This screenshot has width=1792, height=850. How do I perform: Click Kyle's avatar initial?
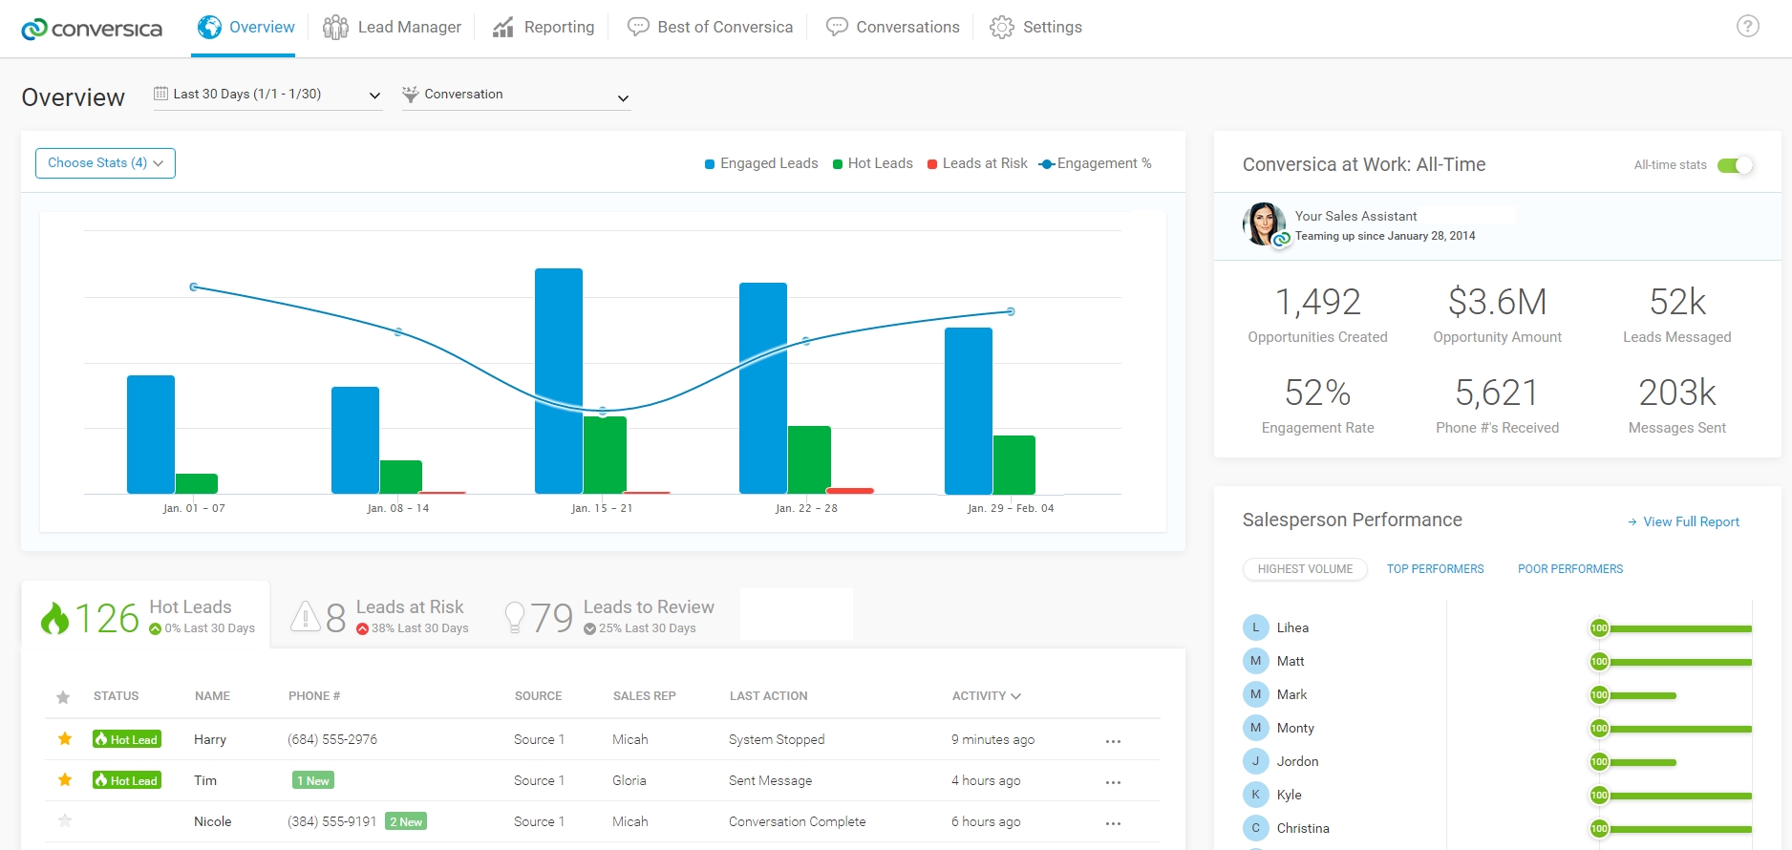tap(1255, 795)
